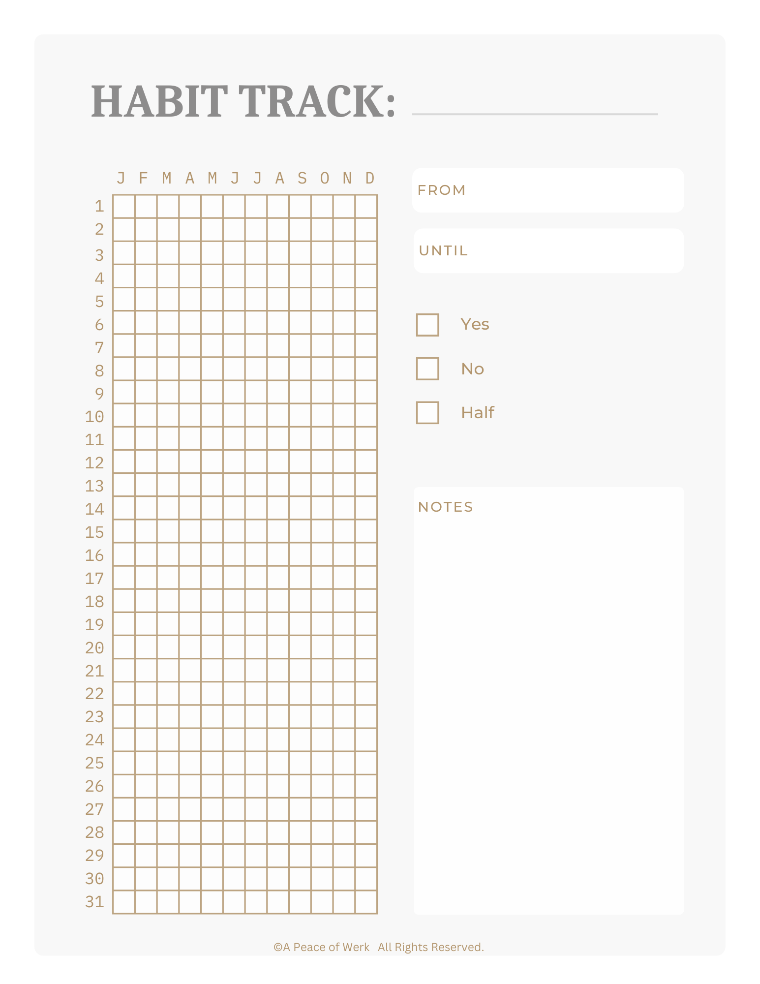Click the O month column header
The height and width of the screenshot is (984, 760).
325,178
